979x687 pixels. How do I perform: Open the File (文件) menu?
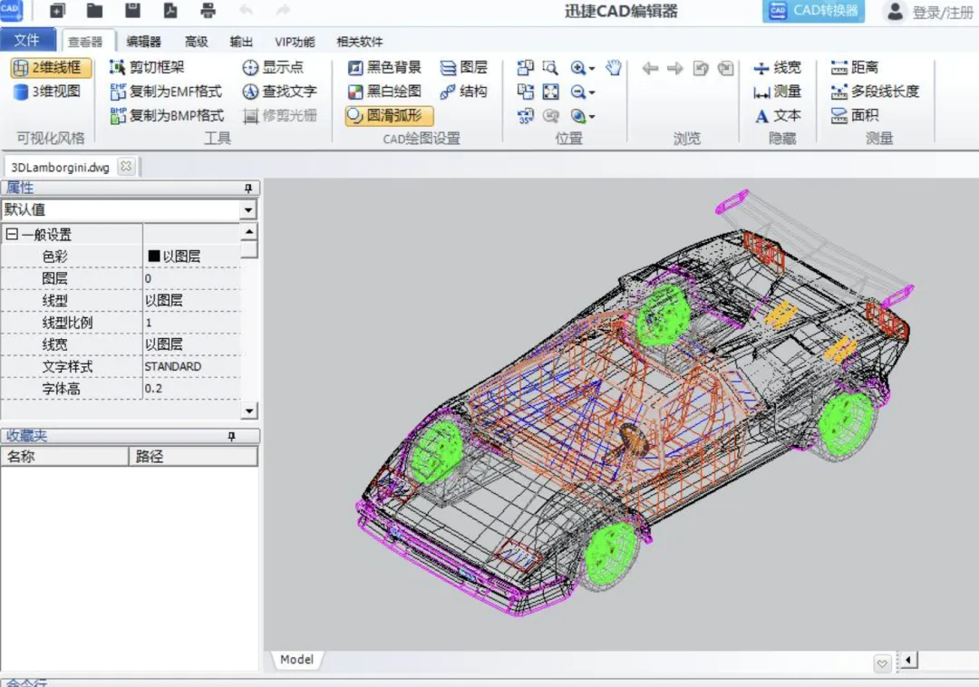point(28,41)
